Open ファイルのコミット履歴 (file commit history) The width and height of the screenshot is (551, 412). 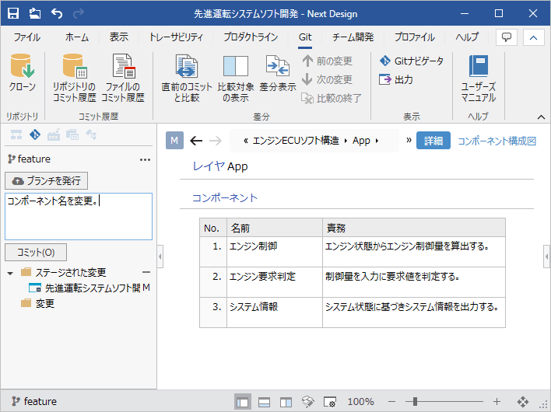124,79
